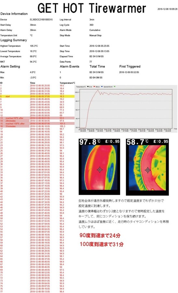Open the 58.7°C thermal image
Image resolution: width=178 pixels, height=293 pixels.
coord(147,167)
